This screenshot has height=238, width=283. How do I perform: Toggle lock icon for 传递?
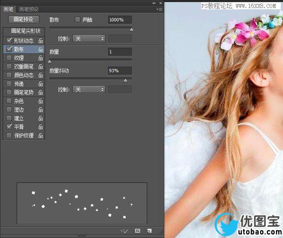tap(41, 84)
